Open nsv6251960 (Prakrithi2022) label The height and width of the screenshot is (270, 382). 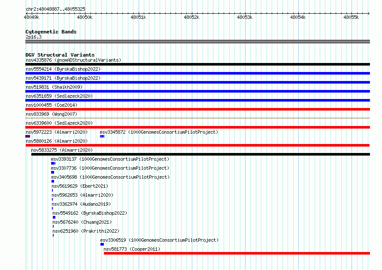coord(86,231)
